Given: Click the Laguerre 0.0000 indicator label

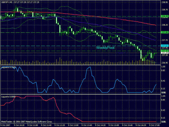Looking at the screenshot, I should tap(8, 97).
